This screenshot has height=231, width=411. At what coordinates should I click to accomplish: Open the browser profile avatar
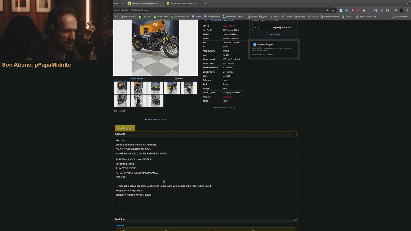click(x=402, y=10)
